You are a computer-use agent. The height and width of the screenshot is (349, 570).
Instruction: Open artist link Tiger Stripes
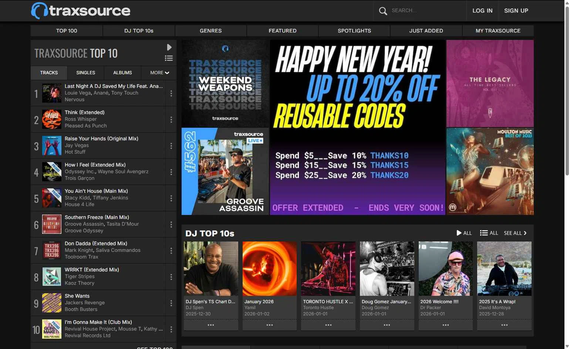point(80,277)
